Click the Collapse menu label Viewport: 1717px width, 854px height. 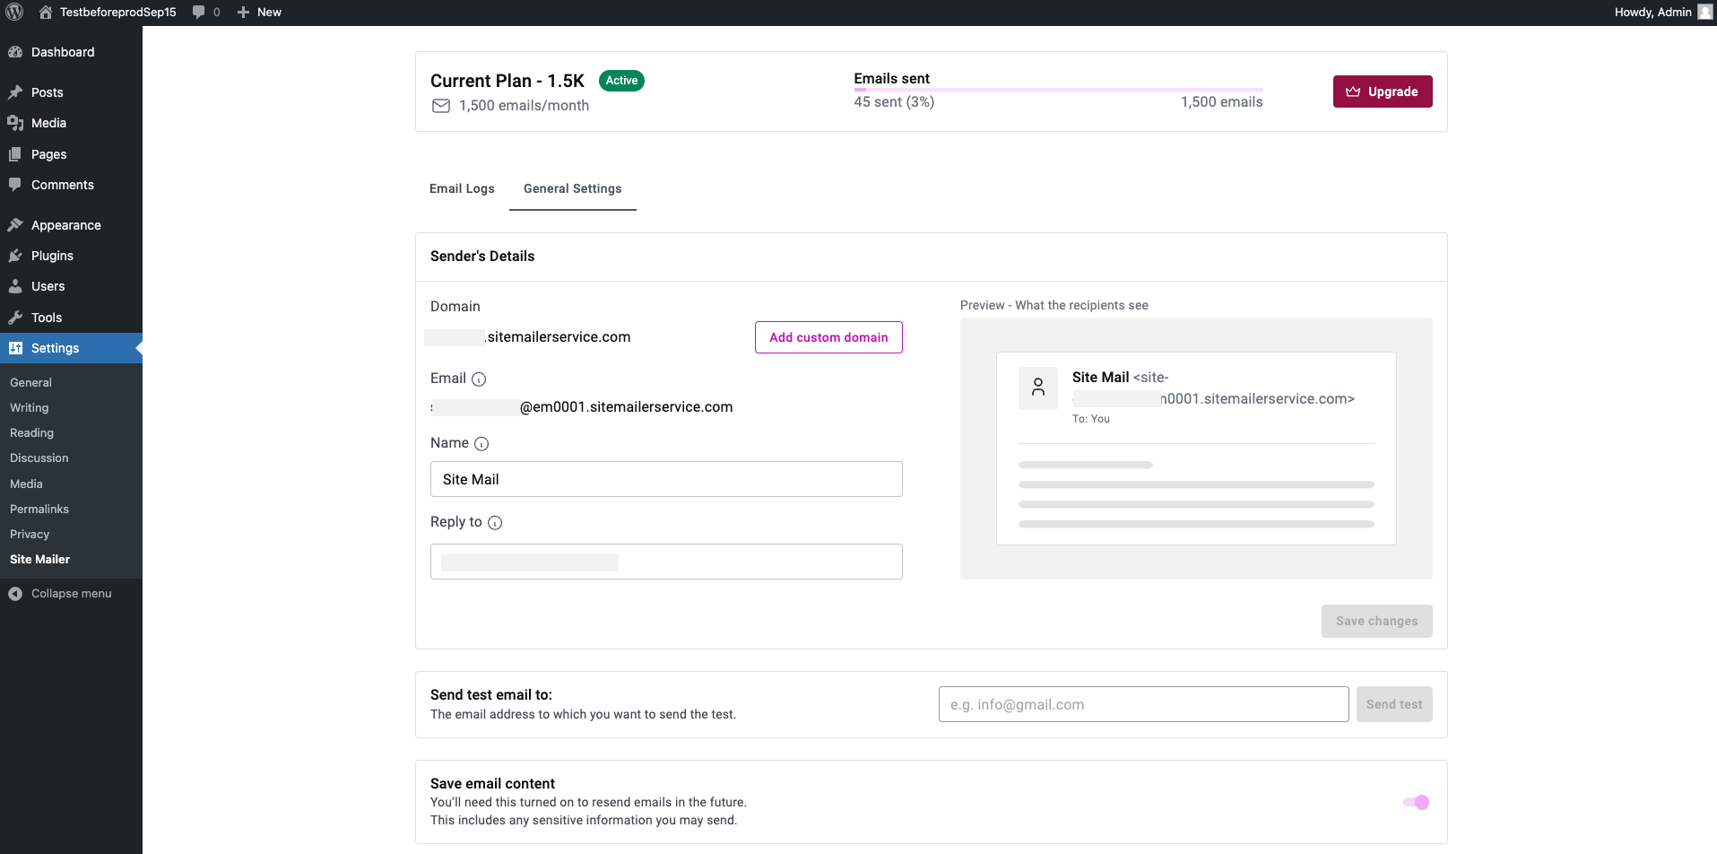[x=72, y=594]
